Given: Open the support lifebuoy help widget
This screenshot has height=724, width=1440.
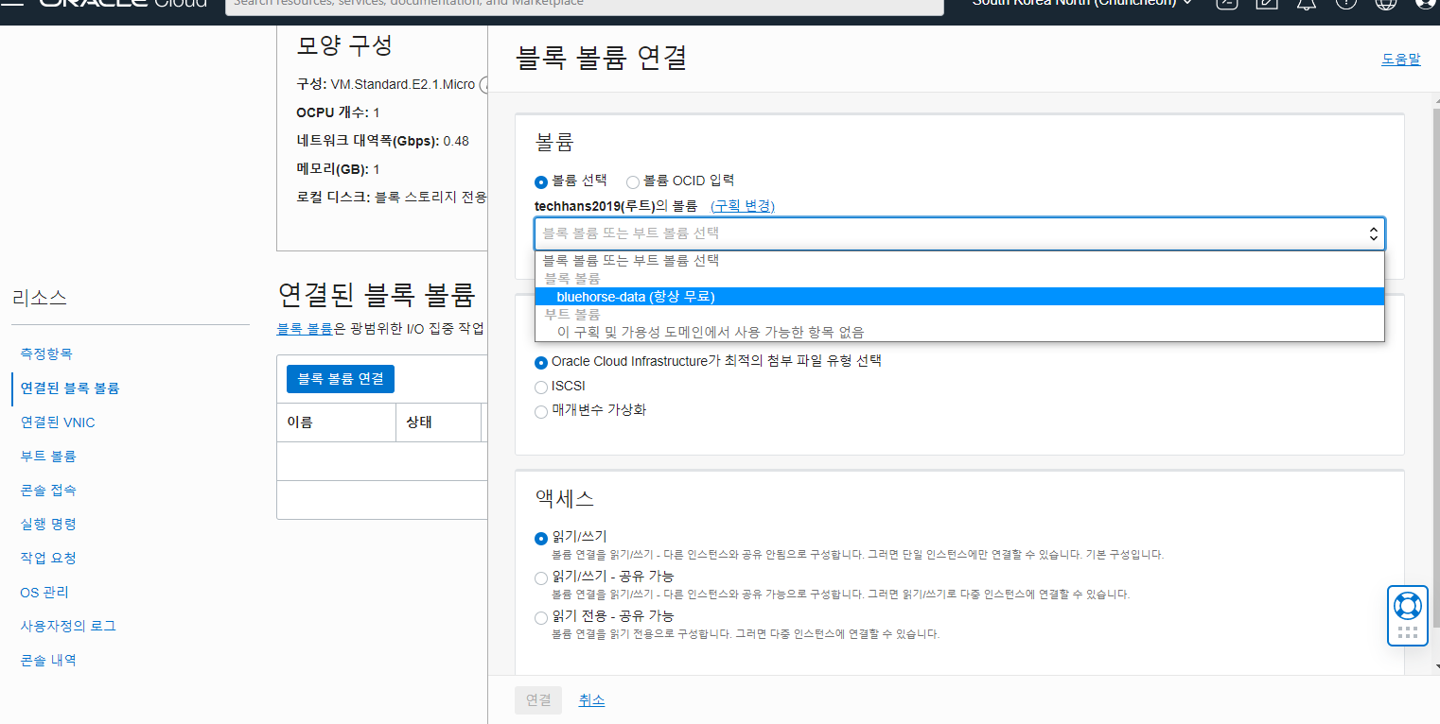Looking at the screenshot, I should (x=1407, y=605).
